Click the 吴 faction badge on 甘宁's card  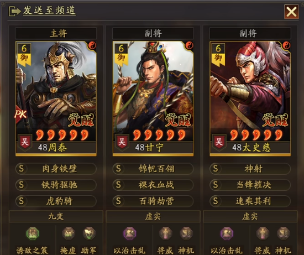coord(122,142)
